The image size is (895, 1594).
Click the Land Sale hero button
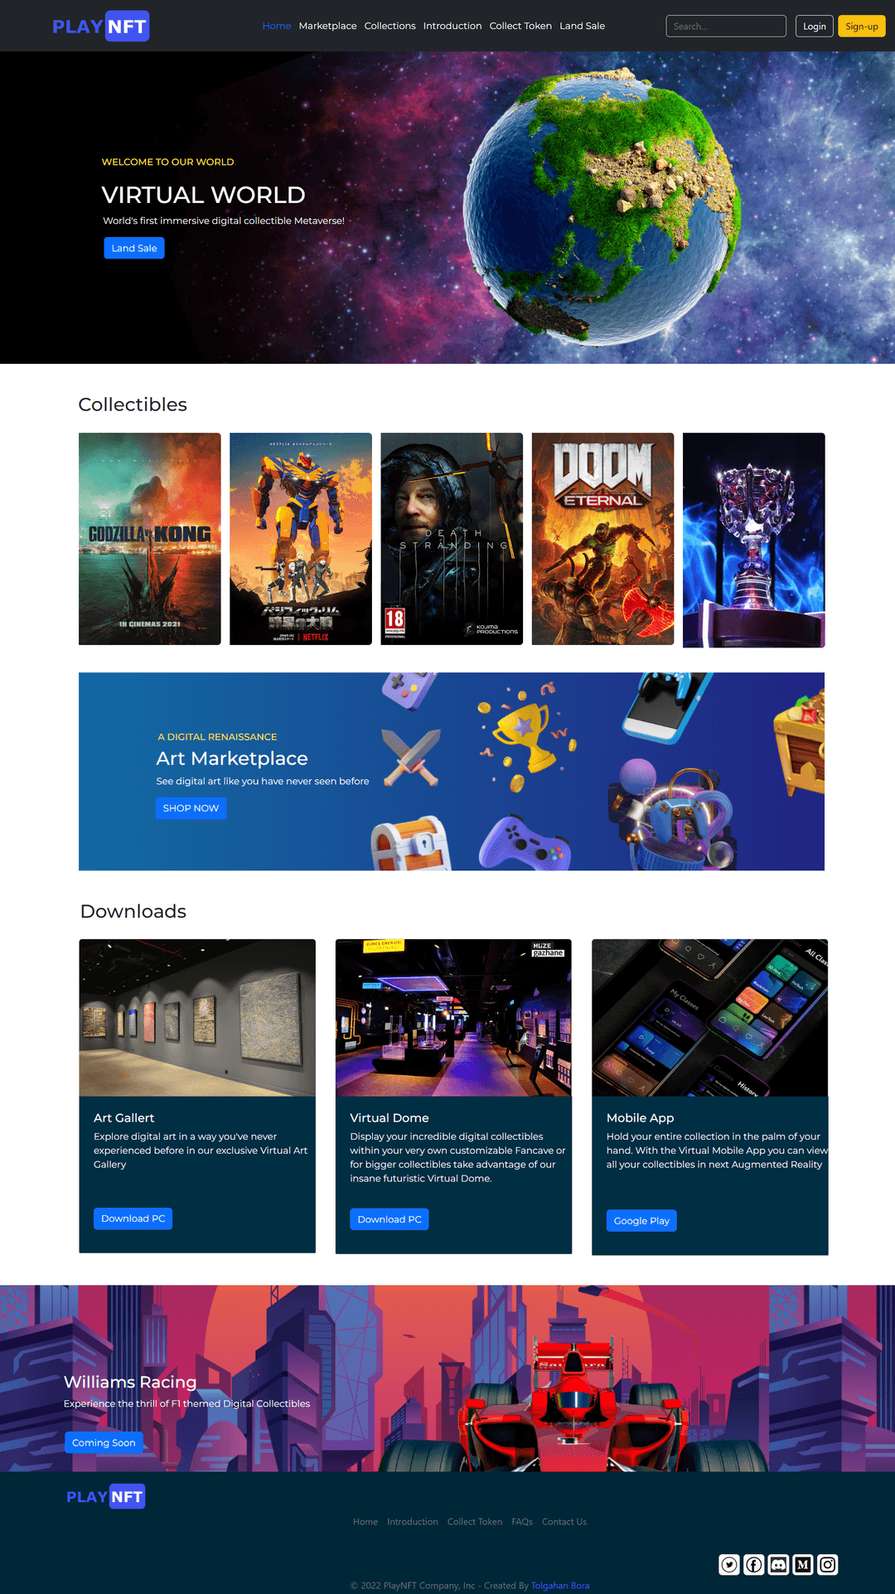[x=134, y=248]
